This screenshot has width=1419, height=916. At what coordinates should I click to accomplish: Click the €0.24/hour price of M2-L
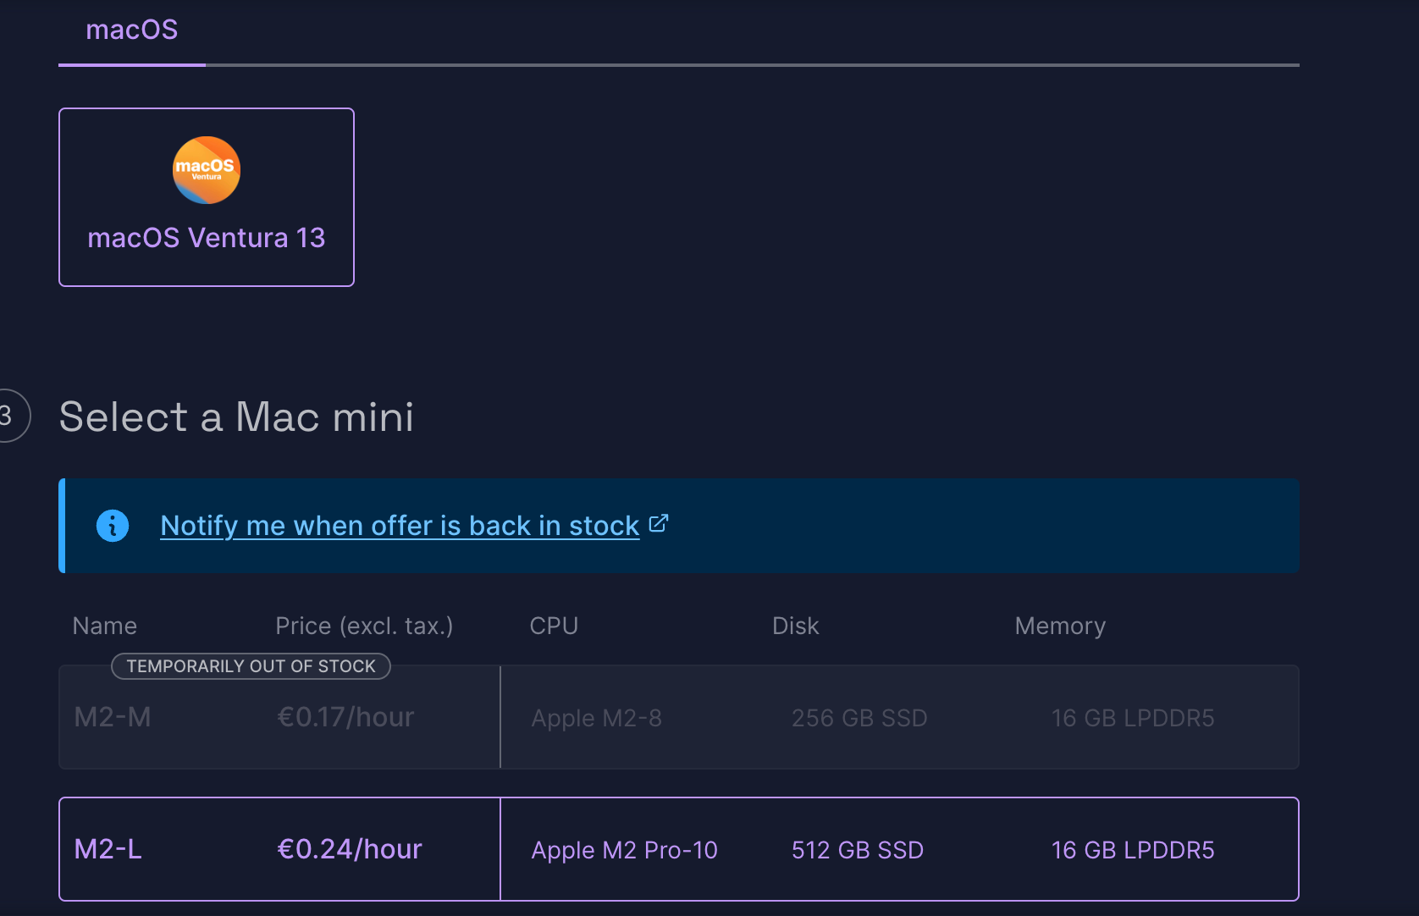350,849
